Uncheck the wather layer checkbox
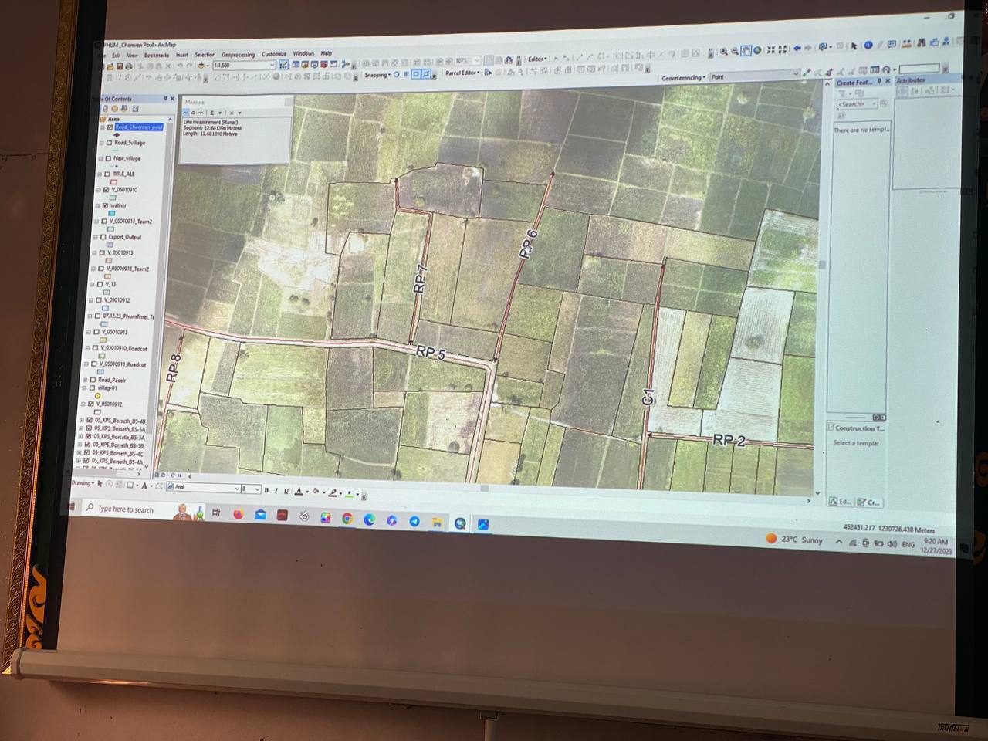 [x=105, y=205]
